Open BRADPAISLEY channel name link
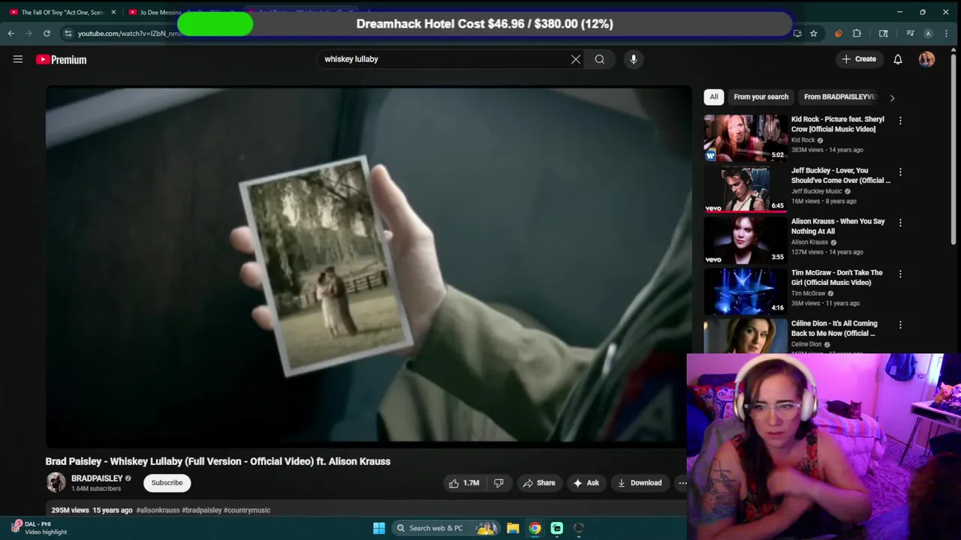This screenshot has width=961, height=540. 97,478
